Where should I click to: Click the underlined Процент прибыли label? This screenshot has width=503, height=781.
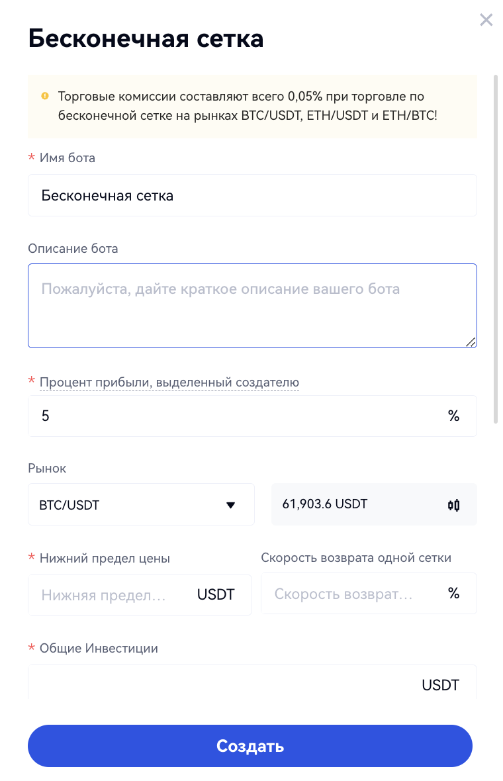[x=169, y=382]
